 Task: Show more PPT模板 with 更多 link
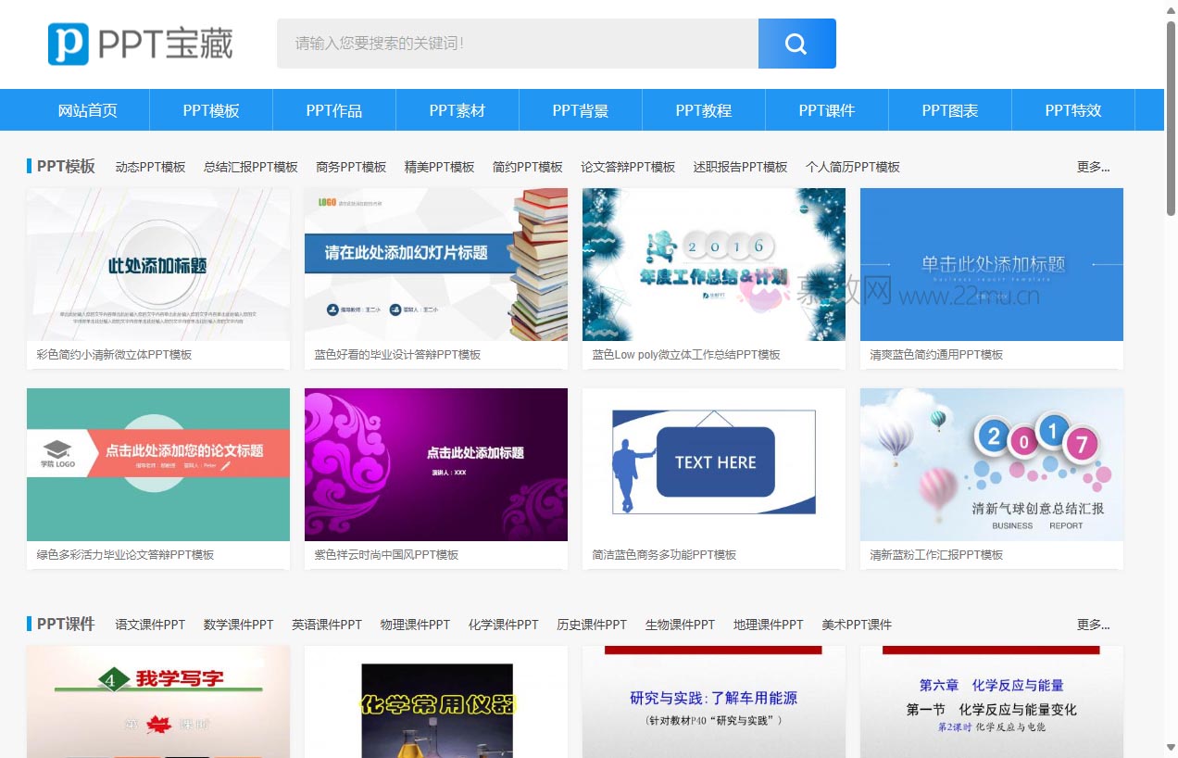[1093, 167]
